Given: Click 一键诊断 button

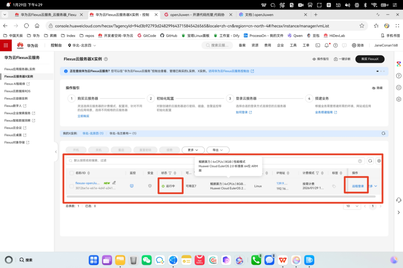Looking at the screenshot, I should pyautogui.click(x=342, y=59).
